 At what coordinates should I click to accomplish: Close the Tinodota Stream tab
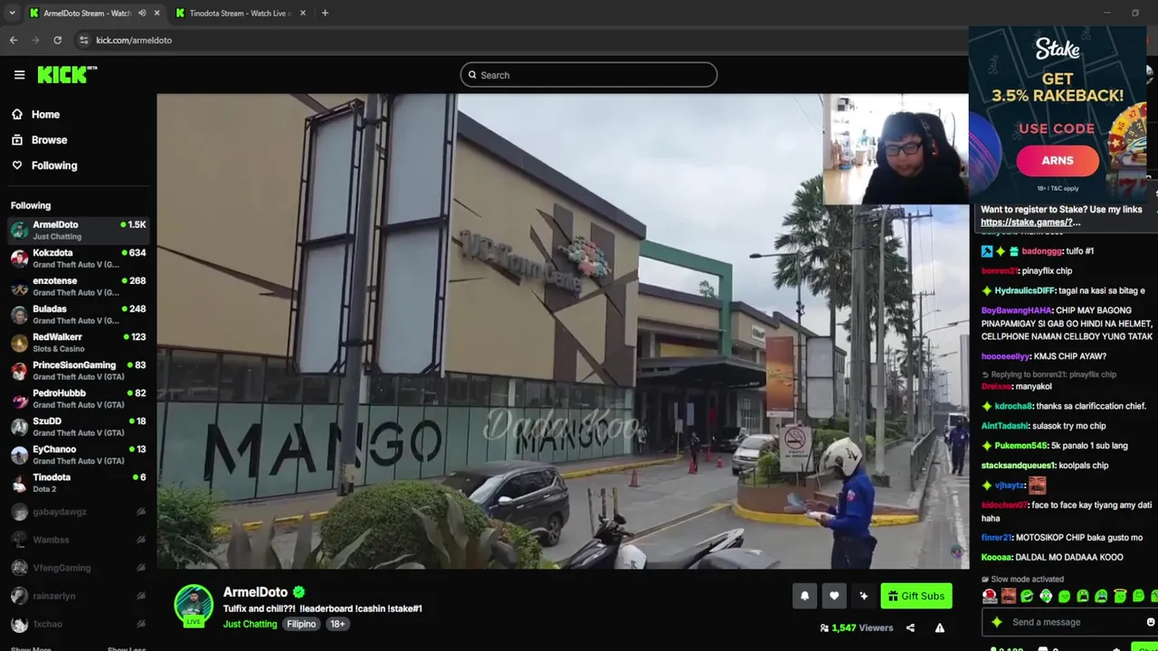[x=302, y=14]
